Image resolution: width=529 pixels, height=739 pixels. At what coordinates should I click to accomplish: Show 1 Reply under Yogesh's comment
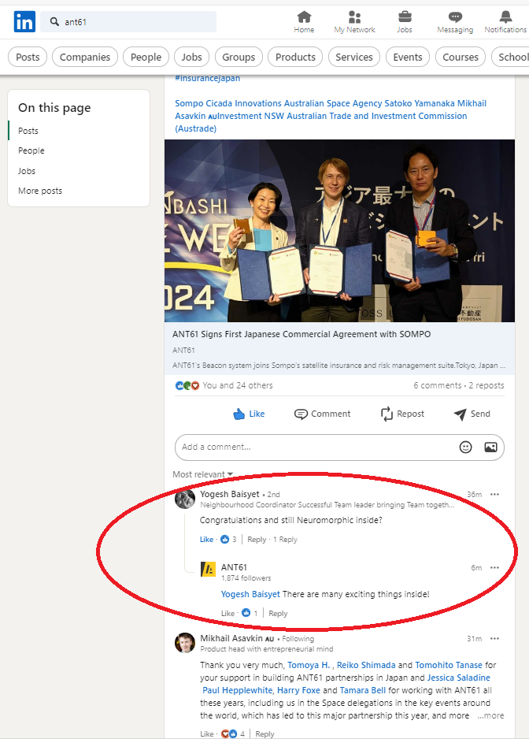tap(286, 539)
